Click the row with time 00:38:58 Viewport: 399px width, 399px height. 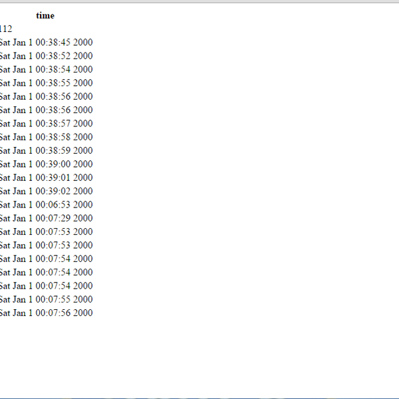pyautogui.click(x=46, y=137)
